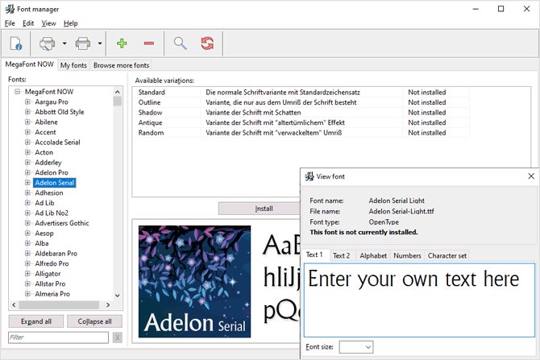Select the Standard variation row

coord(301,93)
